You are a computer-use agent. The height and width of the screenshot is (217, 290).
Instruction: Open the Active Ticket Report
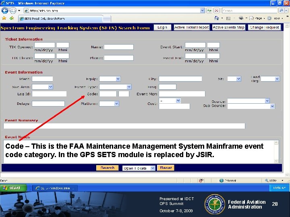[x=192, y=27]
